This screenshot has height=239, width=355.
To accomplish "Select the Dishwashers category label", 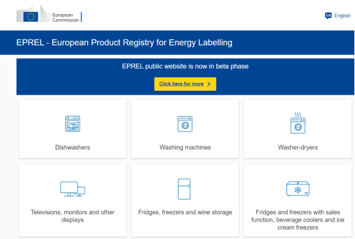I will tap(72, 148).
